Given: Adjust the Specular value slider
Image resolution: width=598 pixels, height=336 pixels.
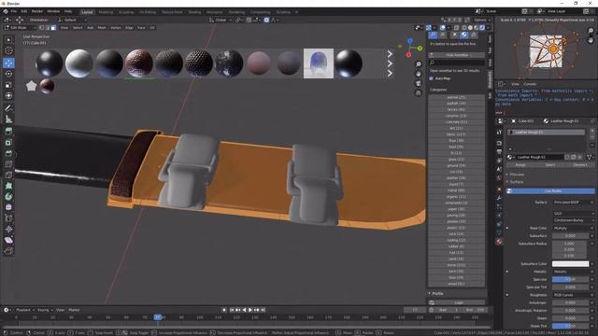Looking at the screenshot, I should 570,279.
